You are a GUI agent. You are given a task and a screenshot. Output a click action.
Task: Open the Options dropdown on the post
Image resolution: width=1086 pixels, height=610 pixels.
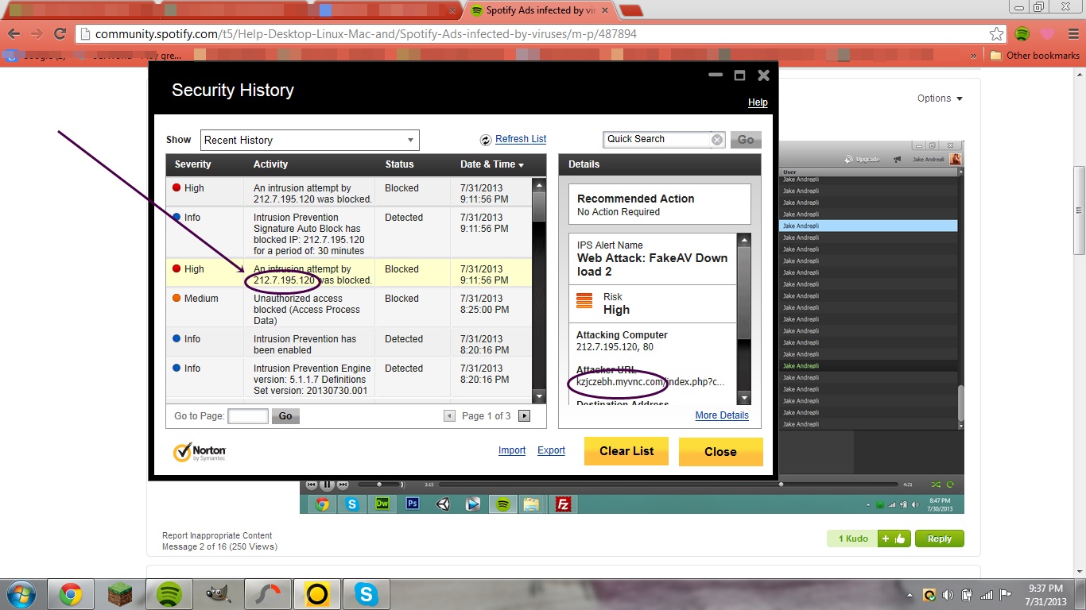(940, 98)
